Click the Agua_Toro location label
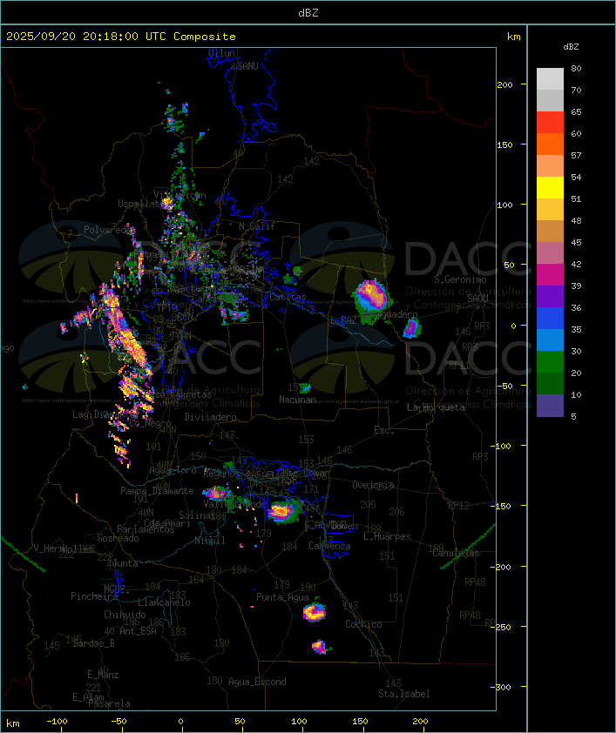The width and height of the screenshot is (616, 733). pyautogui.click(x=173, y=471)
